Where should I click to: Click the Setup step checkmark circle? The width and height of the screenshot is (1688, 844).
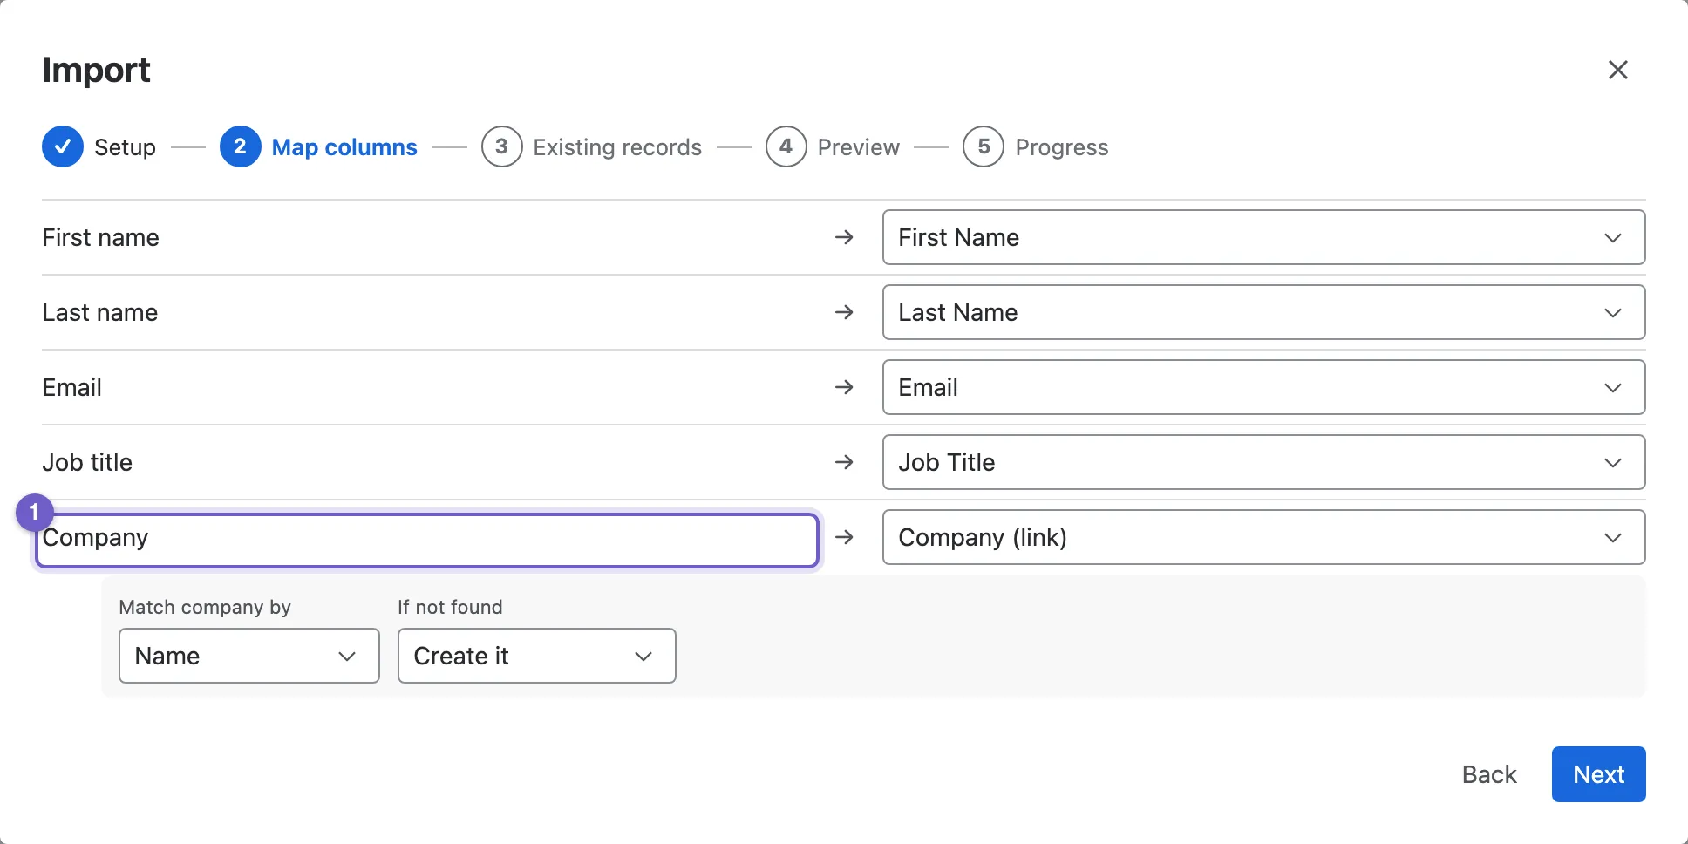(x=63, y=146)
